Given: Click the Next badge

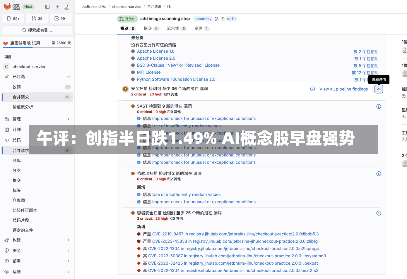Looking at the screenshot, I should point(28,7).
